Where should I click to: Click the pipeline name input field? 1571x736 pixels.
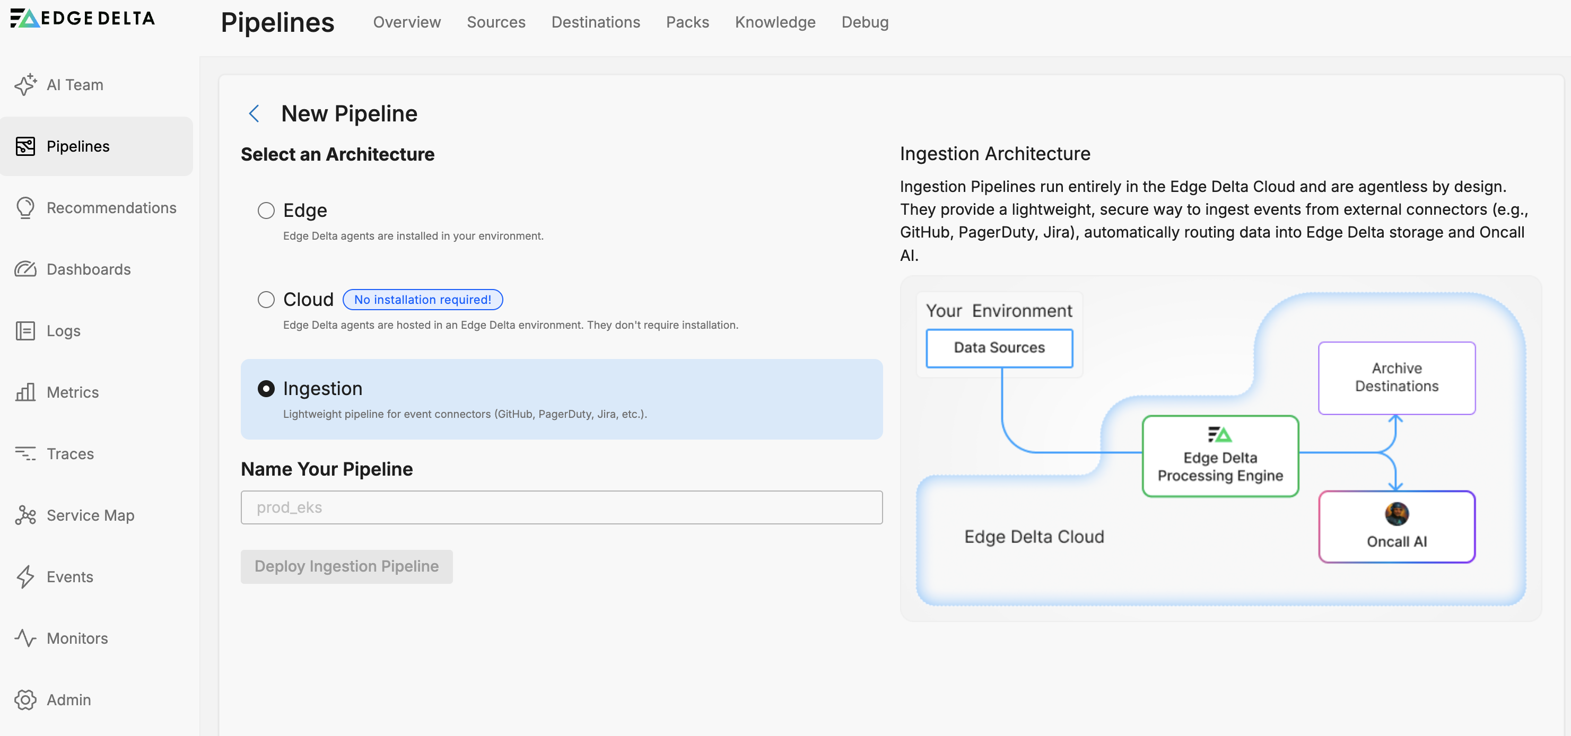click(561, 507)
